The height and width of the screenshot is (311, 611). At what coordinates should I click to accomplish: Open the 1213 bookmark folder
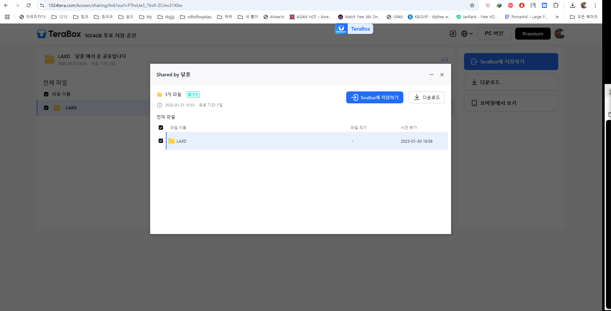point(60,17)
